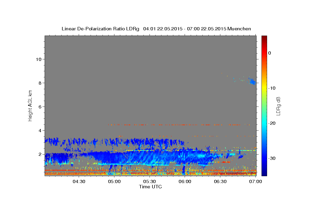Click the plot title "Linear De-Polarization Ratio LDRg"

click(x=100, y=29)
